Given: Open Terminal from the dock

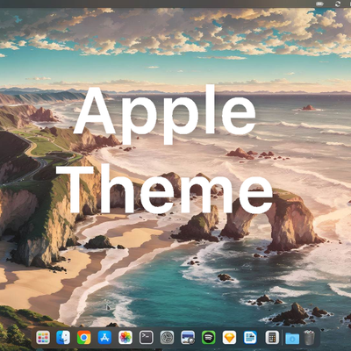Looking at the screenshot, I should click(x=147, y=338).
